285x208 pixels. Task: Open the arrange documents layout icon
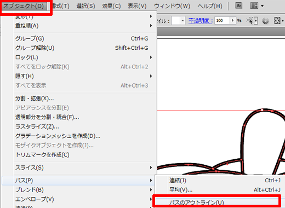click(254, 6)
